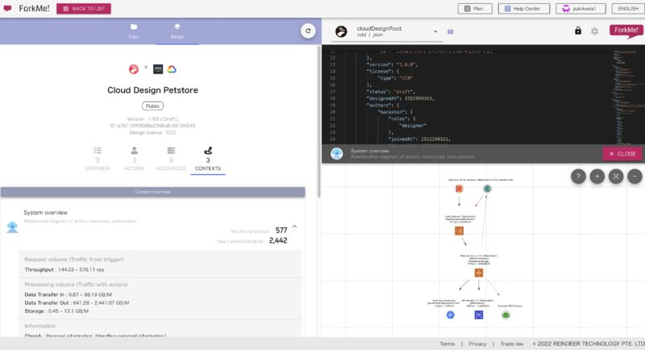Image resolution: width=645 pixels, height=350 pixels.
Task: Switch to the Detail tab
Action: [177, 31]
